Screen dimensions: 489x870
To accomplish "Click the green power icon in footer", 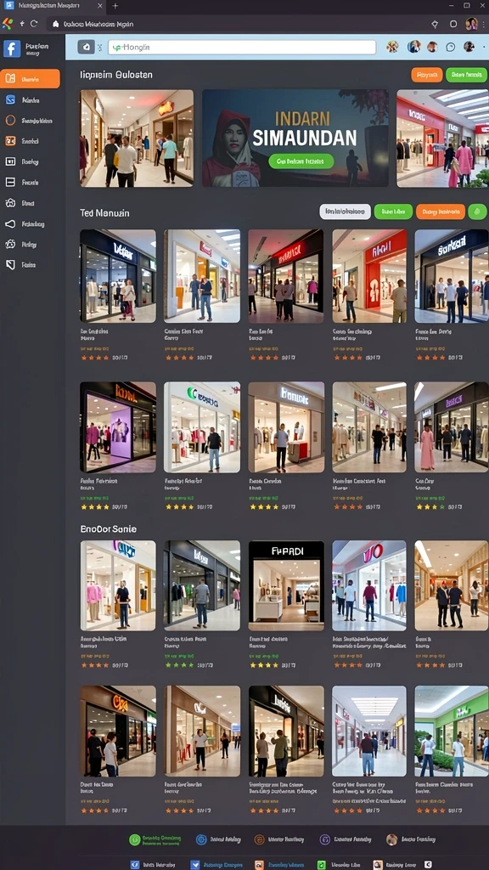I will click(135, 839).
